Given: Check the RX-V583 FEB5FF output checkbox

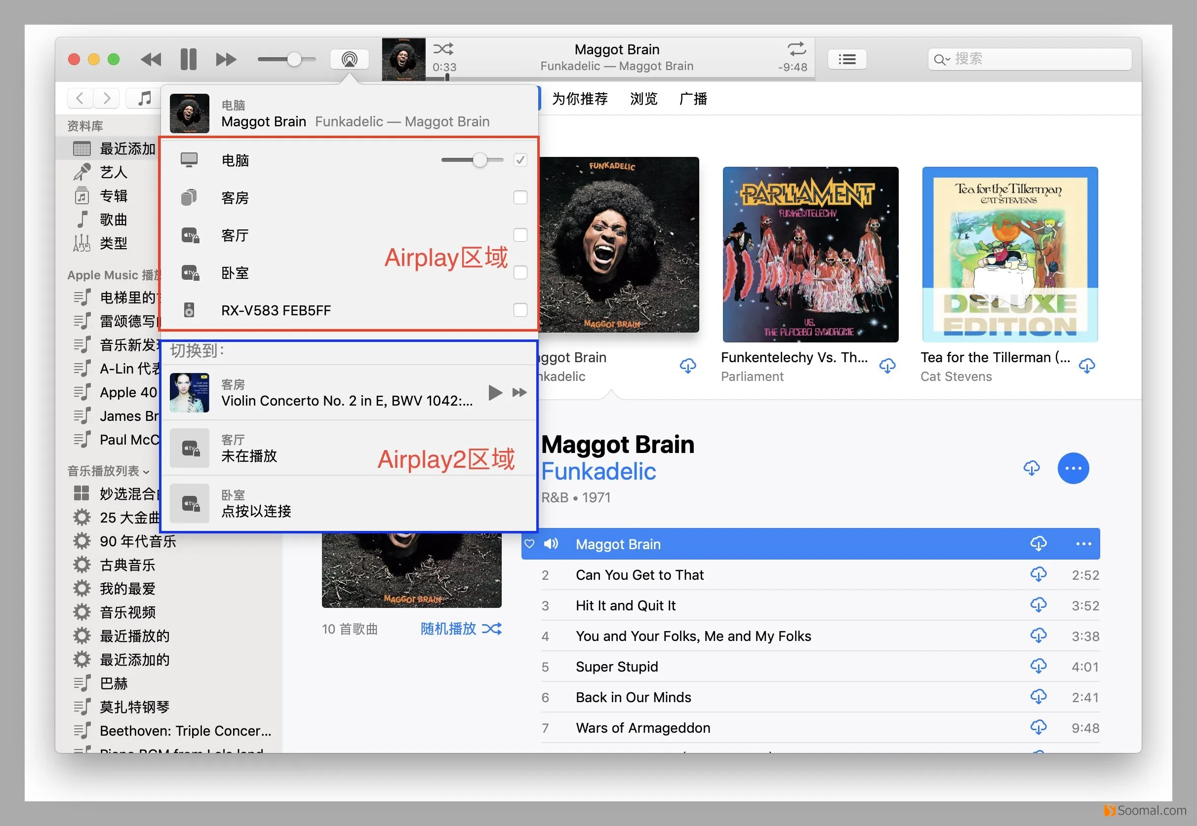Looking at the screenshot, I should [x=520, y=310].
